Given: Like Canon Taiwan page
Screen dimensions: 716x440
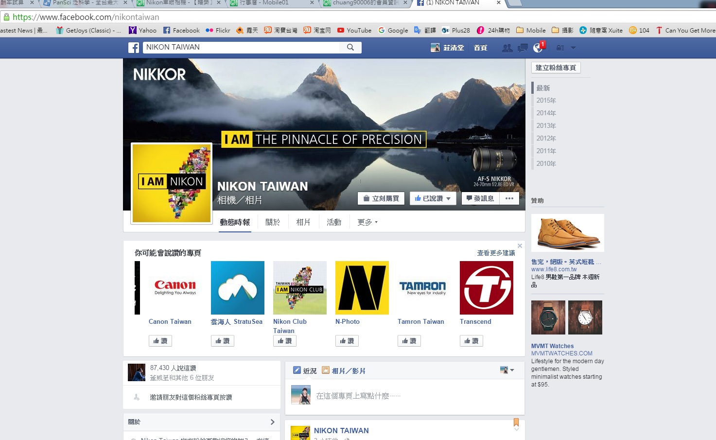Looking at the screenshot, I should click(160, 341).
